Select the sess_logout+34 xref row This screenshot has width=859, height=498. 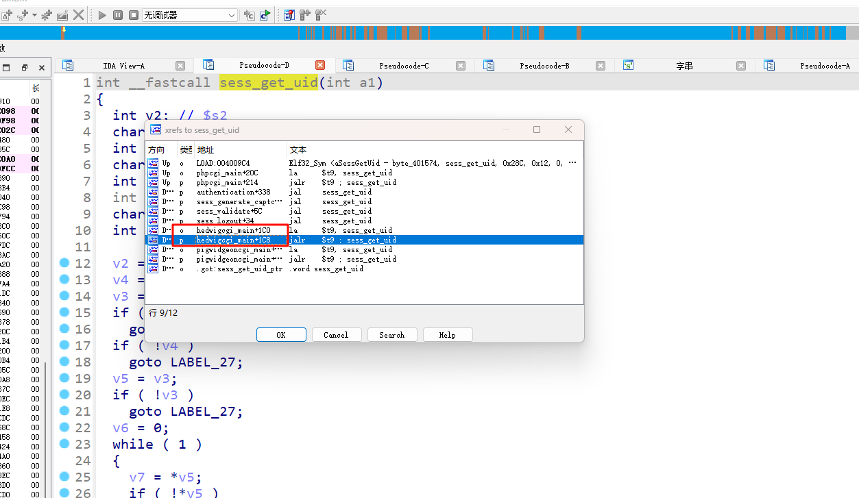[x=364, y=221]
